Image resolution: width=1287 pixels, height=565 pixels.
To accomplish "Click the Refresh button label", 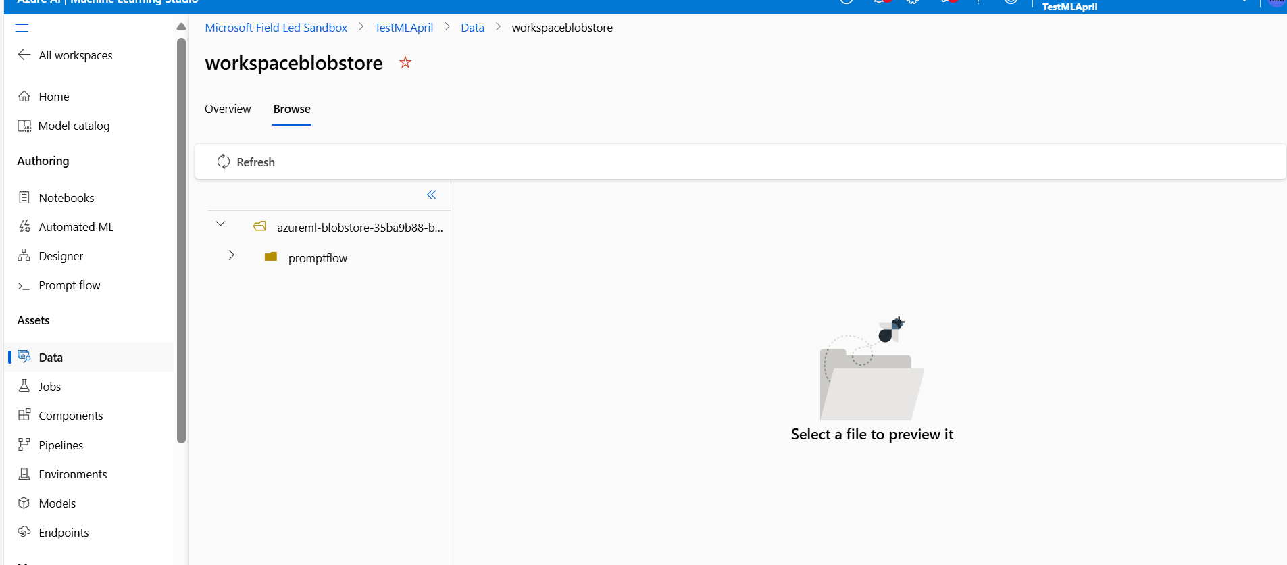I will pyautogui.click(x=255, y=162).
